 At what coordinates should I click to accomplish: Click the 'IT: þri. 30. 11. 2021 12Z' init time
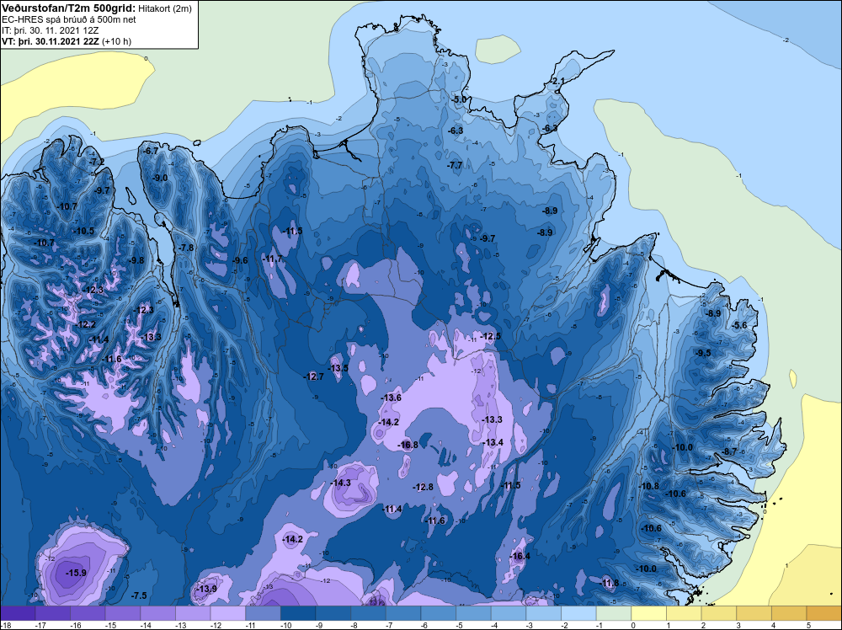point(50,30)
